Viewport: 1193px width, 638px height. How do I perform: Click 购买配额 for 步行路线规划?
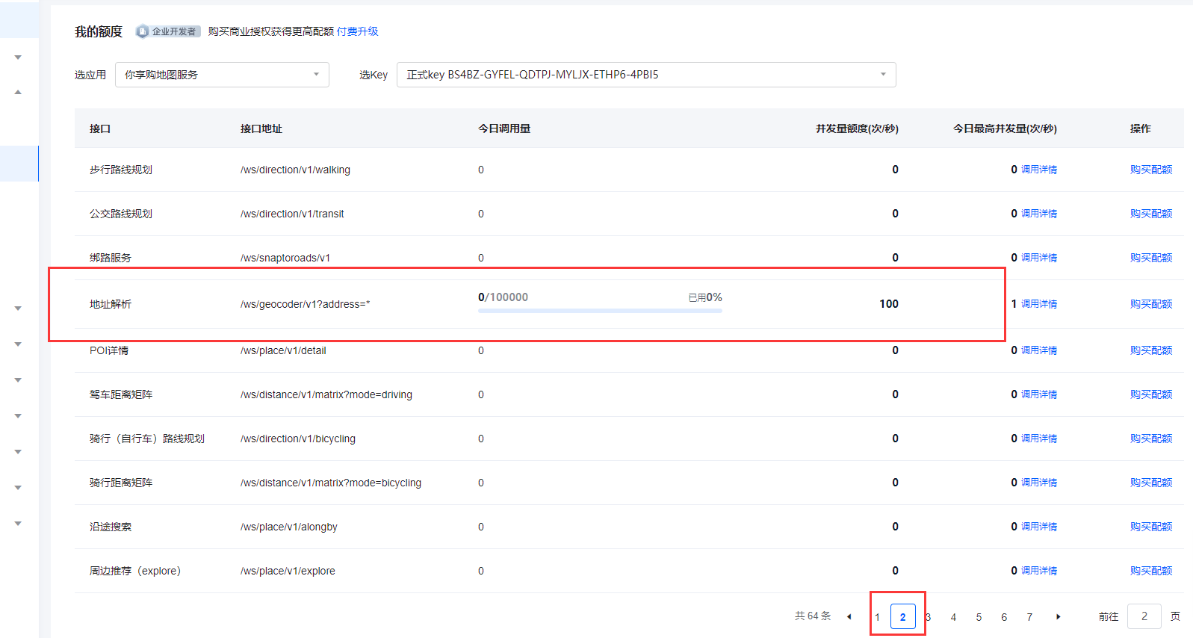[x=1150, y=170]
